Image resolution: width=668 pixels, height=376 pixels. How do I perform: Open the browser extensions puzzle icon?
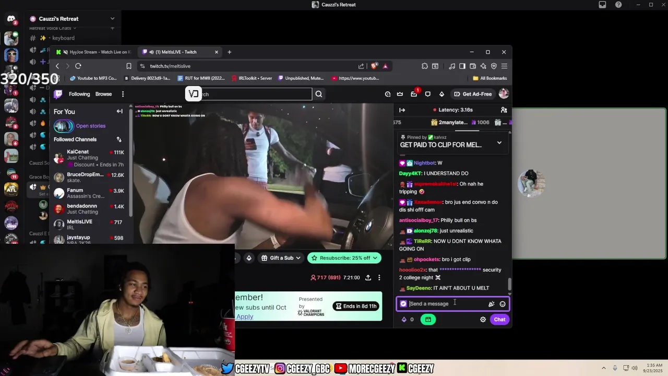coord(425,66)
